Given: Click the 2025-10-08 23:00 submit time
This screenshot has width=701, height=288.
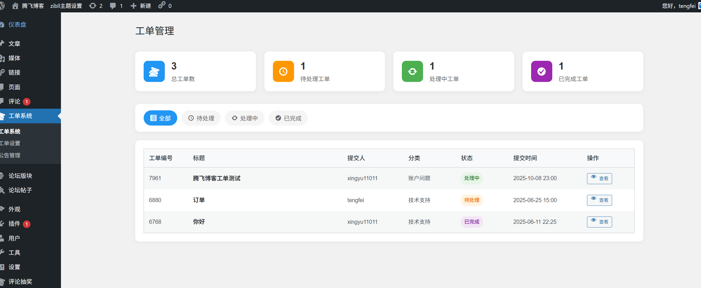Looking at the screenshot, I should click(x=535, y=178).
